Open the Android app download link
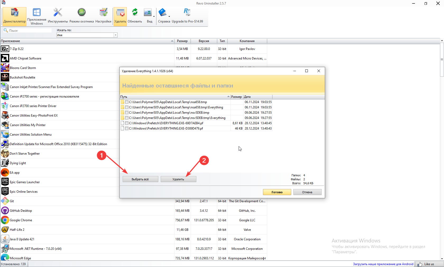Screen dimensions: 444x267 (383, 264)
